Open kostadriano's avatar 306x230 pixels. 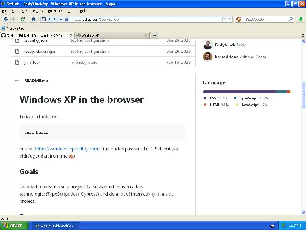coord(208,57)
